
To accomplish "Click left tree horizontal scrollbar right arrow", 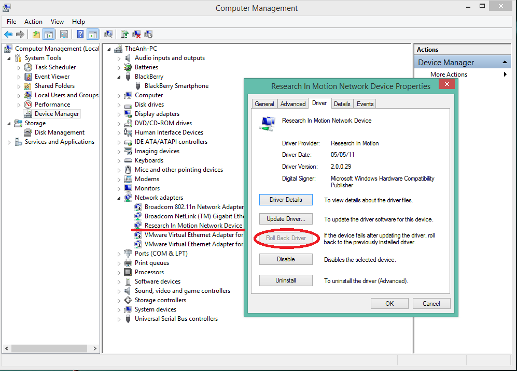I will [x=94, y=348].
